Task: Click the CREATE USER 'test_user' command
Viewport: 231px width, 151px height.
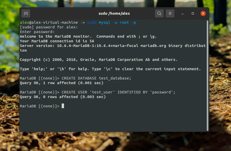Action: pos(118,92)
